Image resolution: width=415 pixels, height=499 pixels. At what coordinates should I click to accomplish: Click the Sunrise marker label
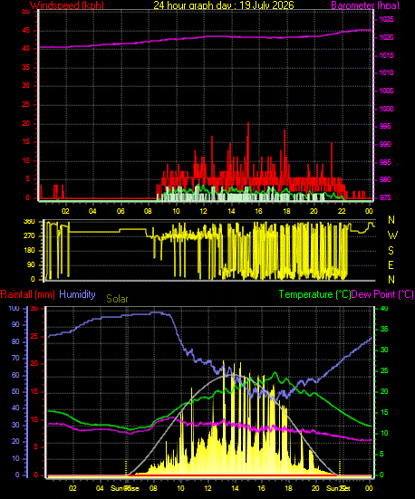click(x=125, y=488)
